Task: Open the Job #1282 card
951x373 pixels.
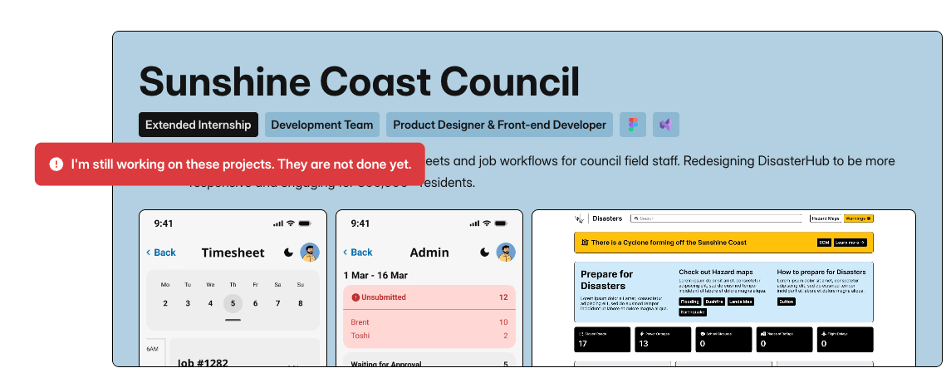Action: (244, 353)
